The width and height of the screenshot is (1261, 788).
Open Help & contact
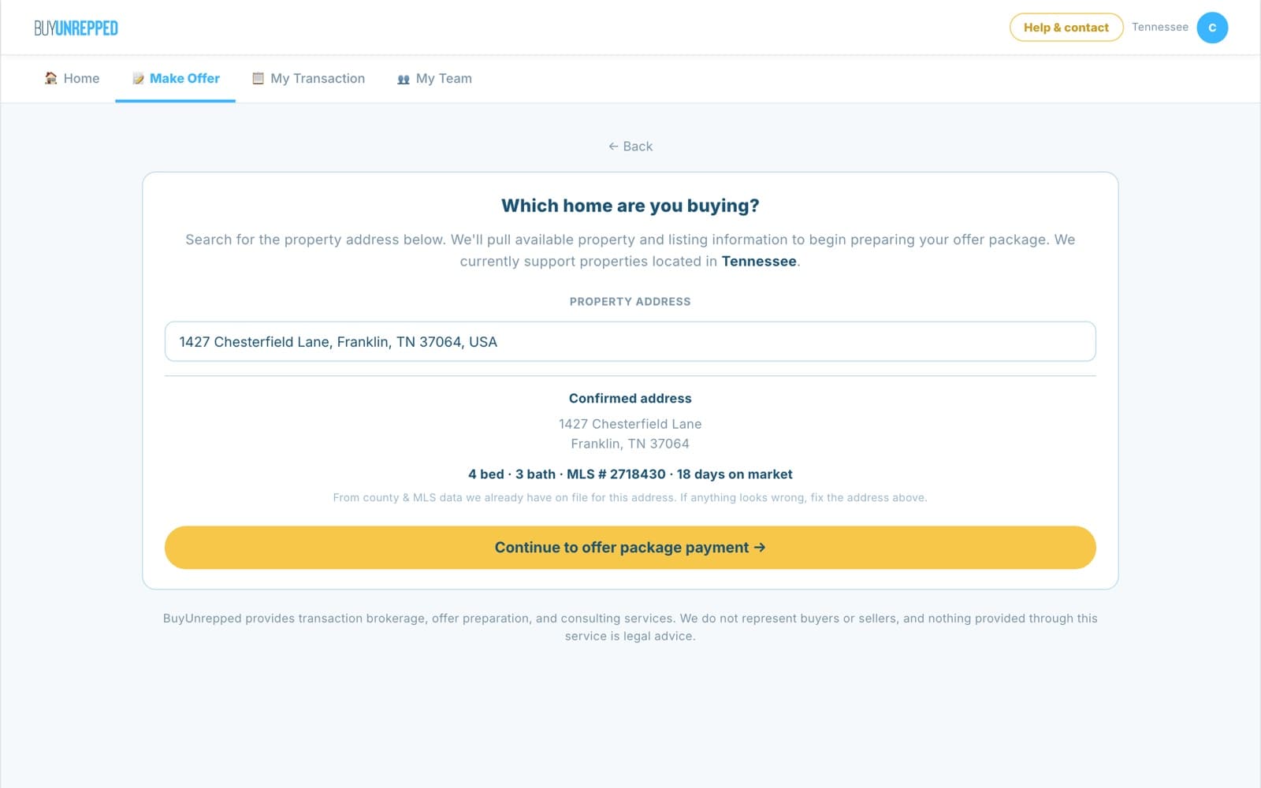[x=1066, y=28]
